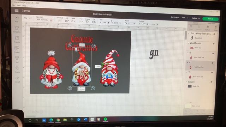Viewport: 226px width, 127px height.
Task: Click the Height size input field
Action: (117, 23)
